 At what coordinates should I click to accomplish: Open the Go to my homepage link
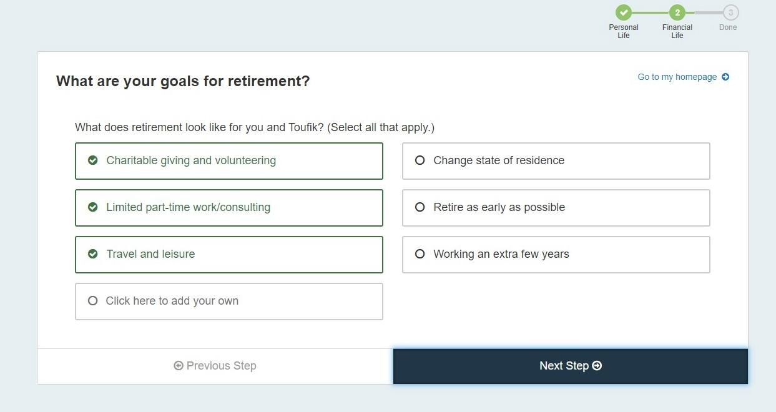(677, 77)
